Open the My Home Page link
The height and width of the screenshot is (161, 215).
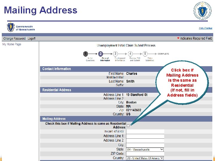click(12, 44)
